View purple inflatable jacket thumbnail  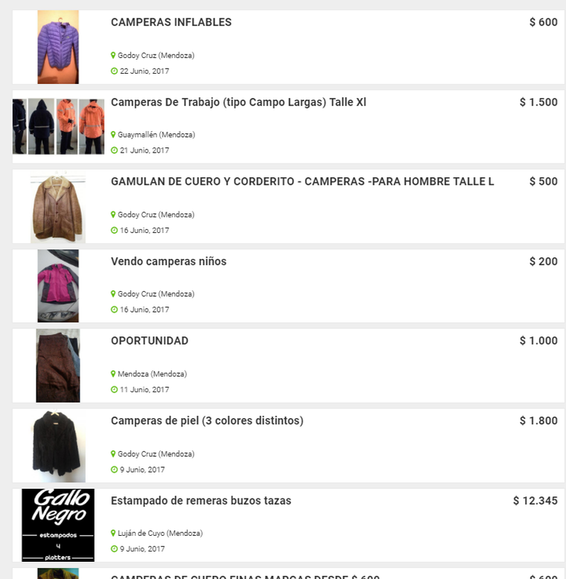(x=58, y=47)
